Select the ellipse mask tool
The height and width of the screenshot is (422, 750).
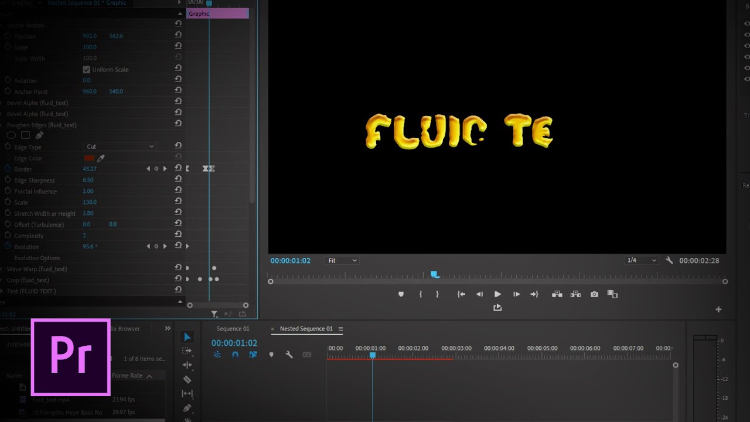pyautogui.click(x=11, y=135)
